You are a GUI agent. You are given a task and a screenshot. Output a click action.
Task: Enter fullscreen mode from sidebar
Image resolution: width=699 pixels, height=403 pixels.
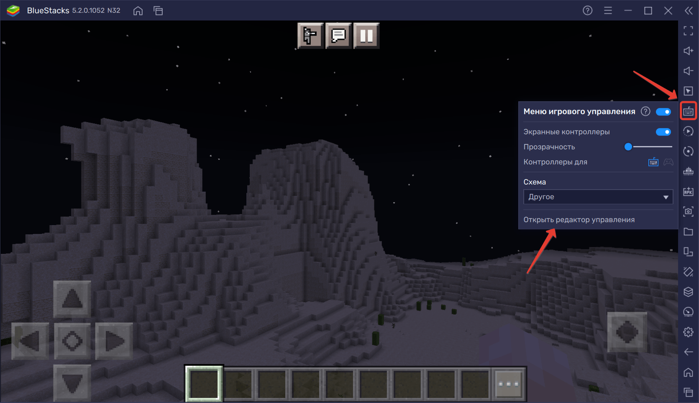tap(688, 31)
